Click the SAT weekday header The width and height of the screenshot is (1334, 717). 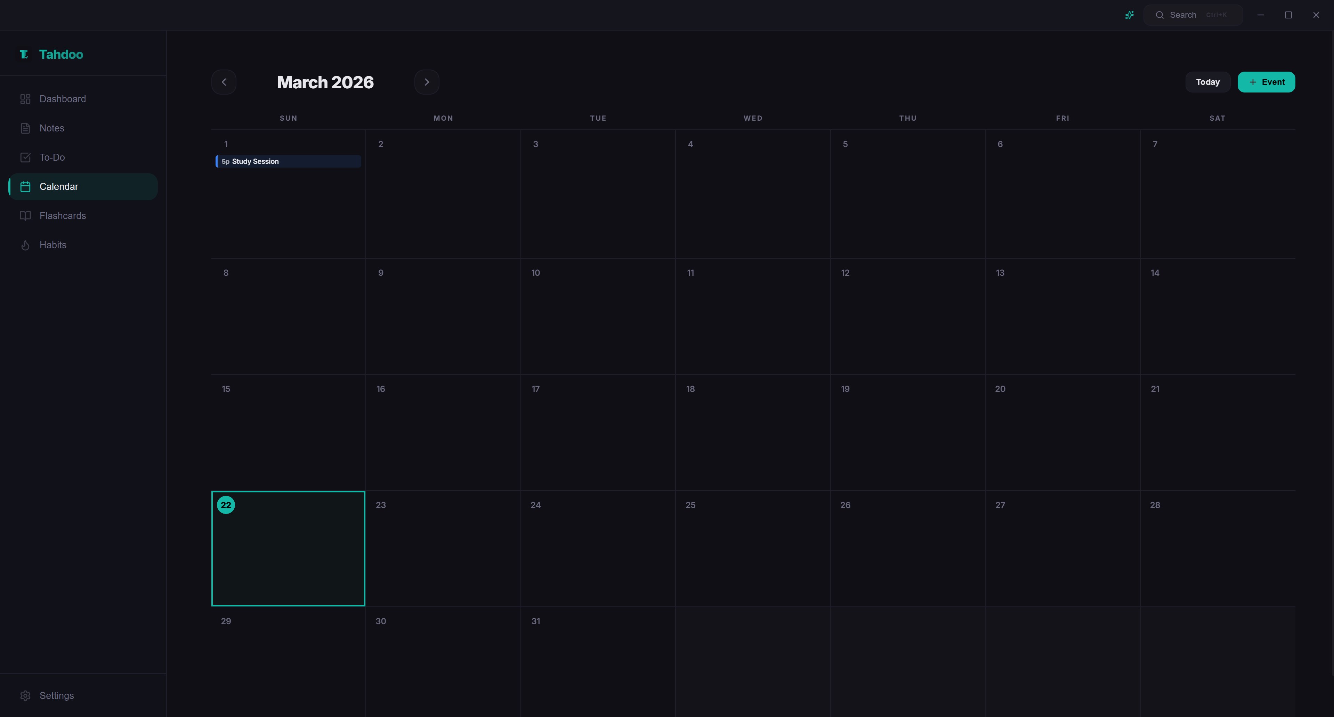point(1218,118)
